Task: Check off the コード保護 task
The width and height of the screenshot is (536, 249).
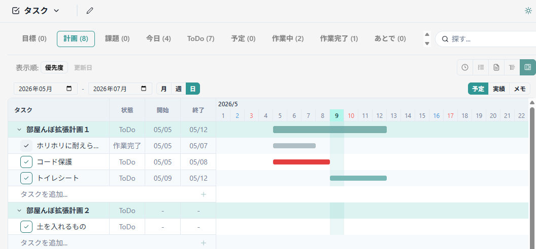Action: pos(26,162)
